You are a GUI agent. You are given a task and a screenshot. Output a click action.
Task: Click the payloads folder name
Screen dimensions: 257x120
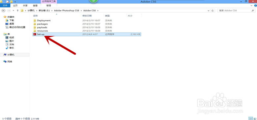(x=42, y=27)
